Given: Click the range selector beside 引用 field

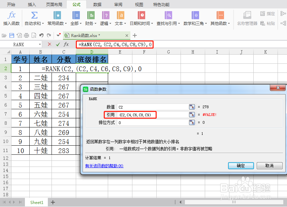Looking at the screenshot, I should 192,115.
